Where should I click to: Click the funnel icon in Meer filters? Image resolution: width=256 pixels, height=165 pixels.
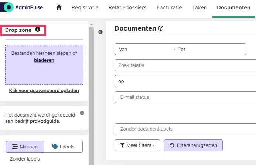[122, 145]
